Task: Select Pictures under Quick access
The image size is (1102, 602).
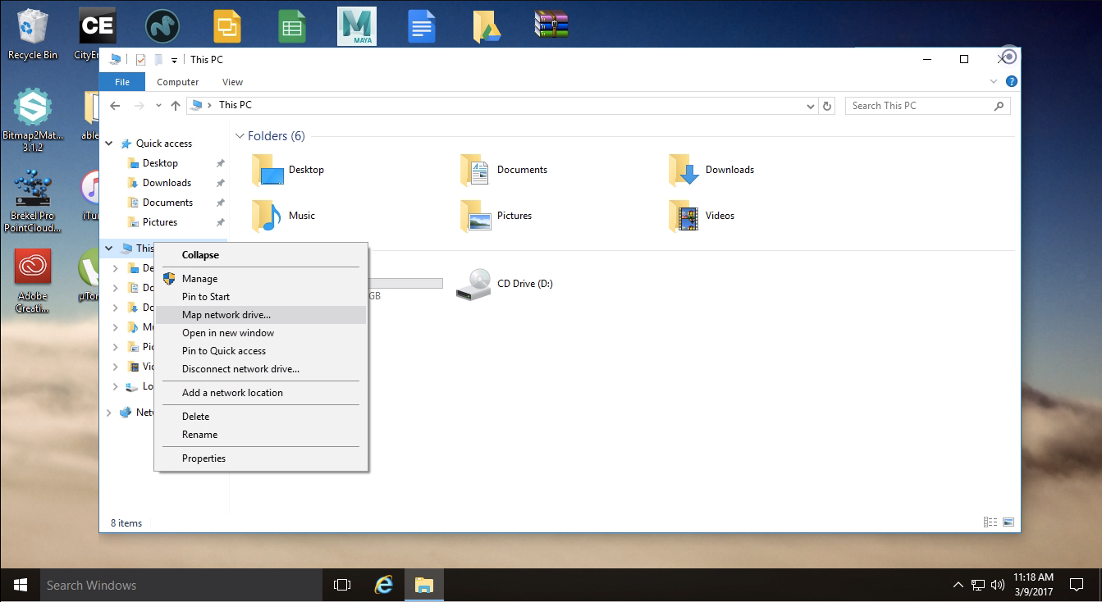Action: pyautogui.click(x=160, y=222)
